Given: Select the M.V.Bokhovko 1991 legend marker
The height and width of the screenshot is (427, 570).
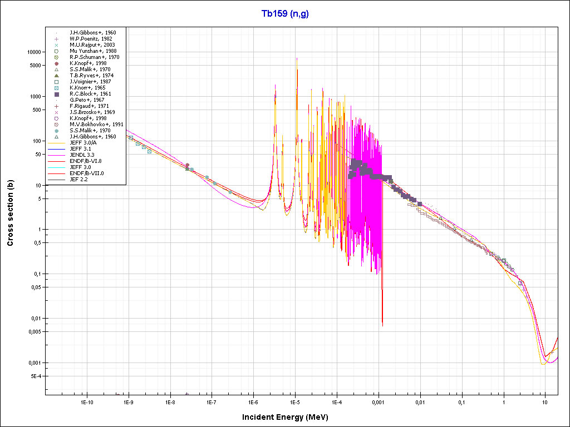Looking at the screenshot, I should point(56,125).
